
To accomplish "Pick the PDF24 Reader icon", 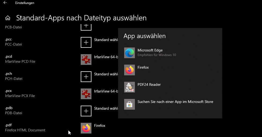I will pyautogui.click(x=129, y=87).
